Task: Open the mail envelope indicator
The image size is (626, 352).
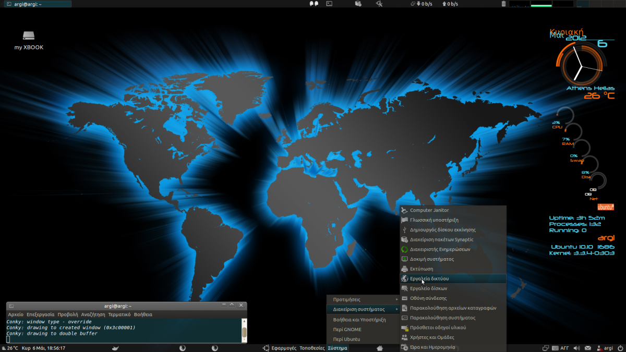Action: pyautogui.click(x=587, y=348)
